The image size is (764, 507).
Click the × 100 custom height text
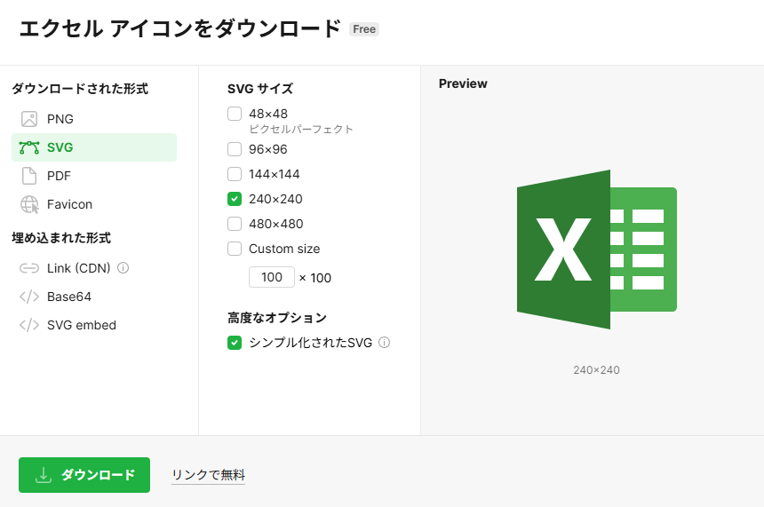point(314,278)
